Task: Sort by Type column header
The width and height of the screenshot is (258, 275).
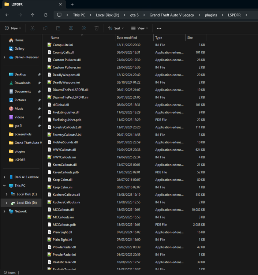Action: pos(158,38)
